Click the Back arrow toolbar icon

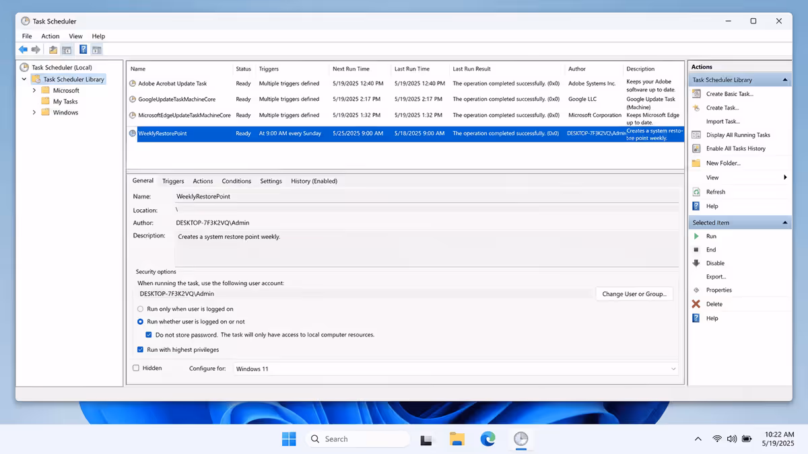(23, 50)
